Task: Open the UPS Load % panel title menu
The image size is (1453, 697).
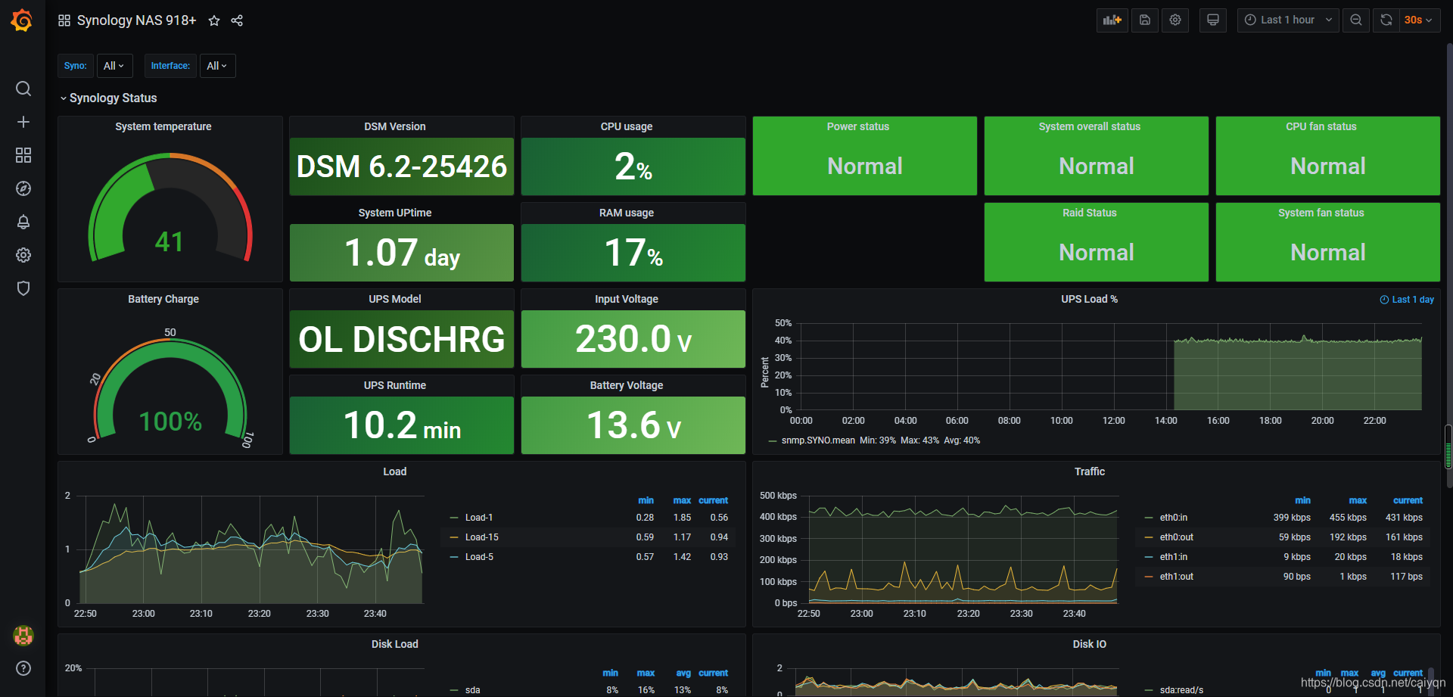Action: 1089,299
